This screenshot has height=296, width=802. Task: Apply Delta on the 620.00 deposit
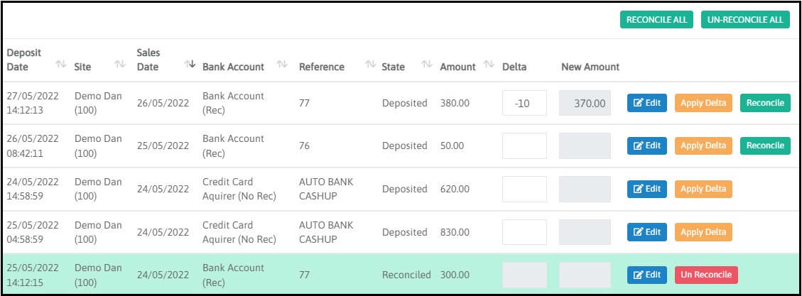tap(703, 189)
